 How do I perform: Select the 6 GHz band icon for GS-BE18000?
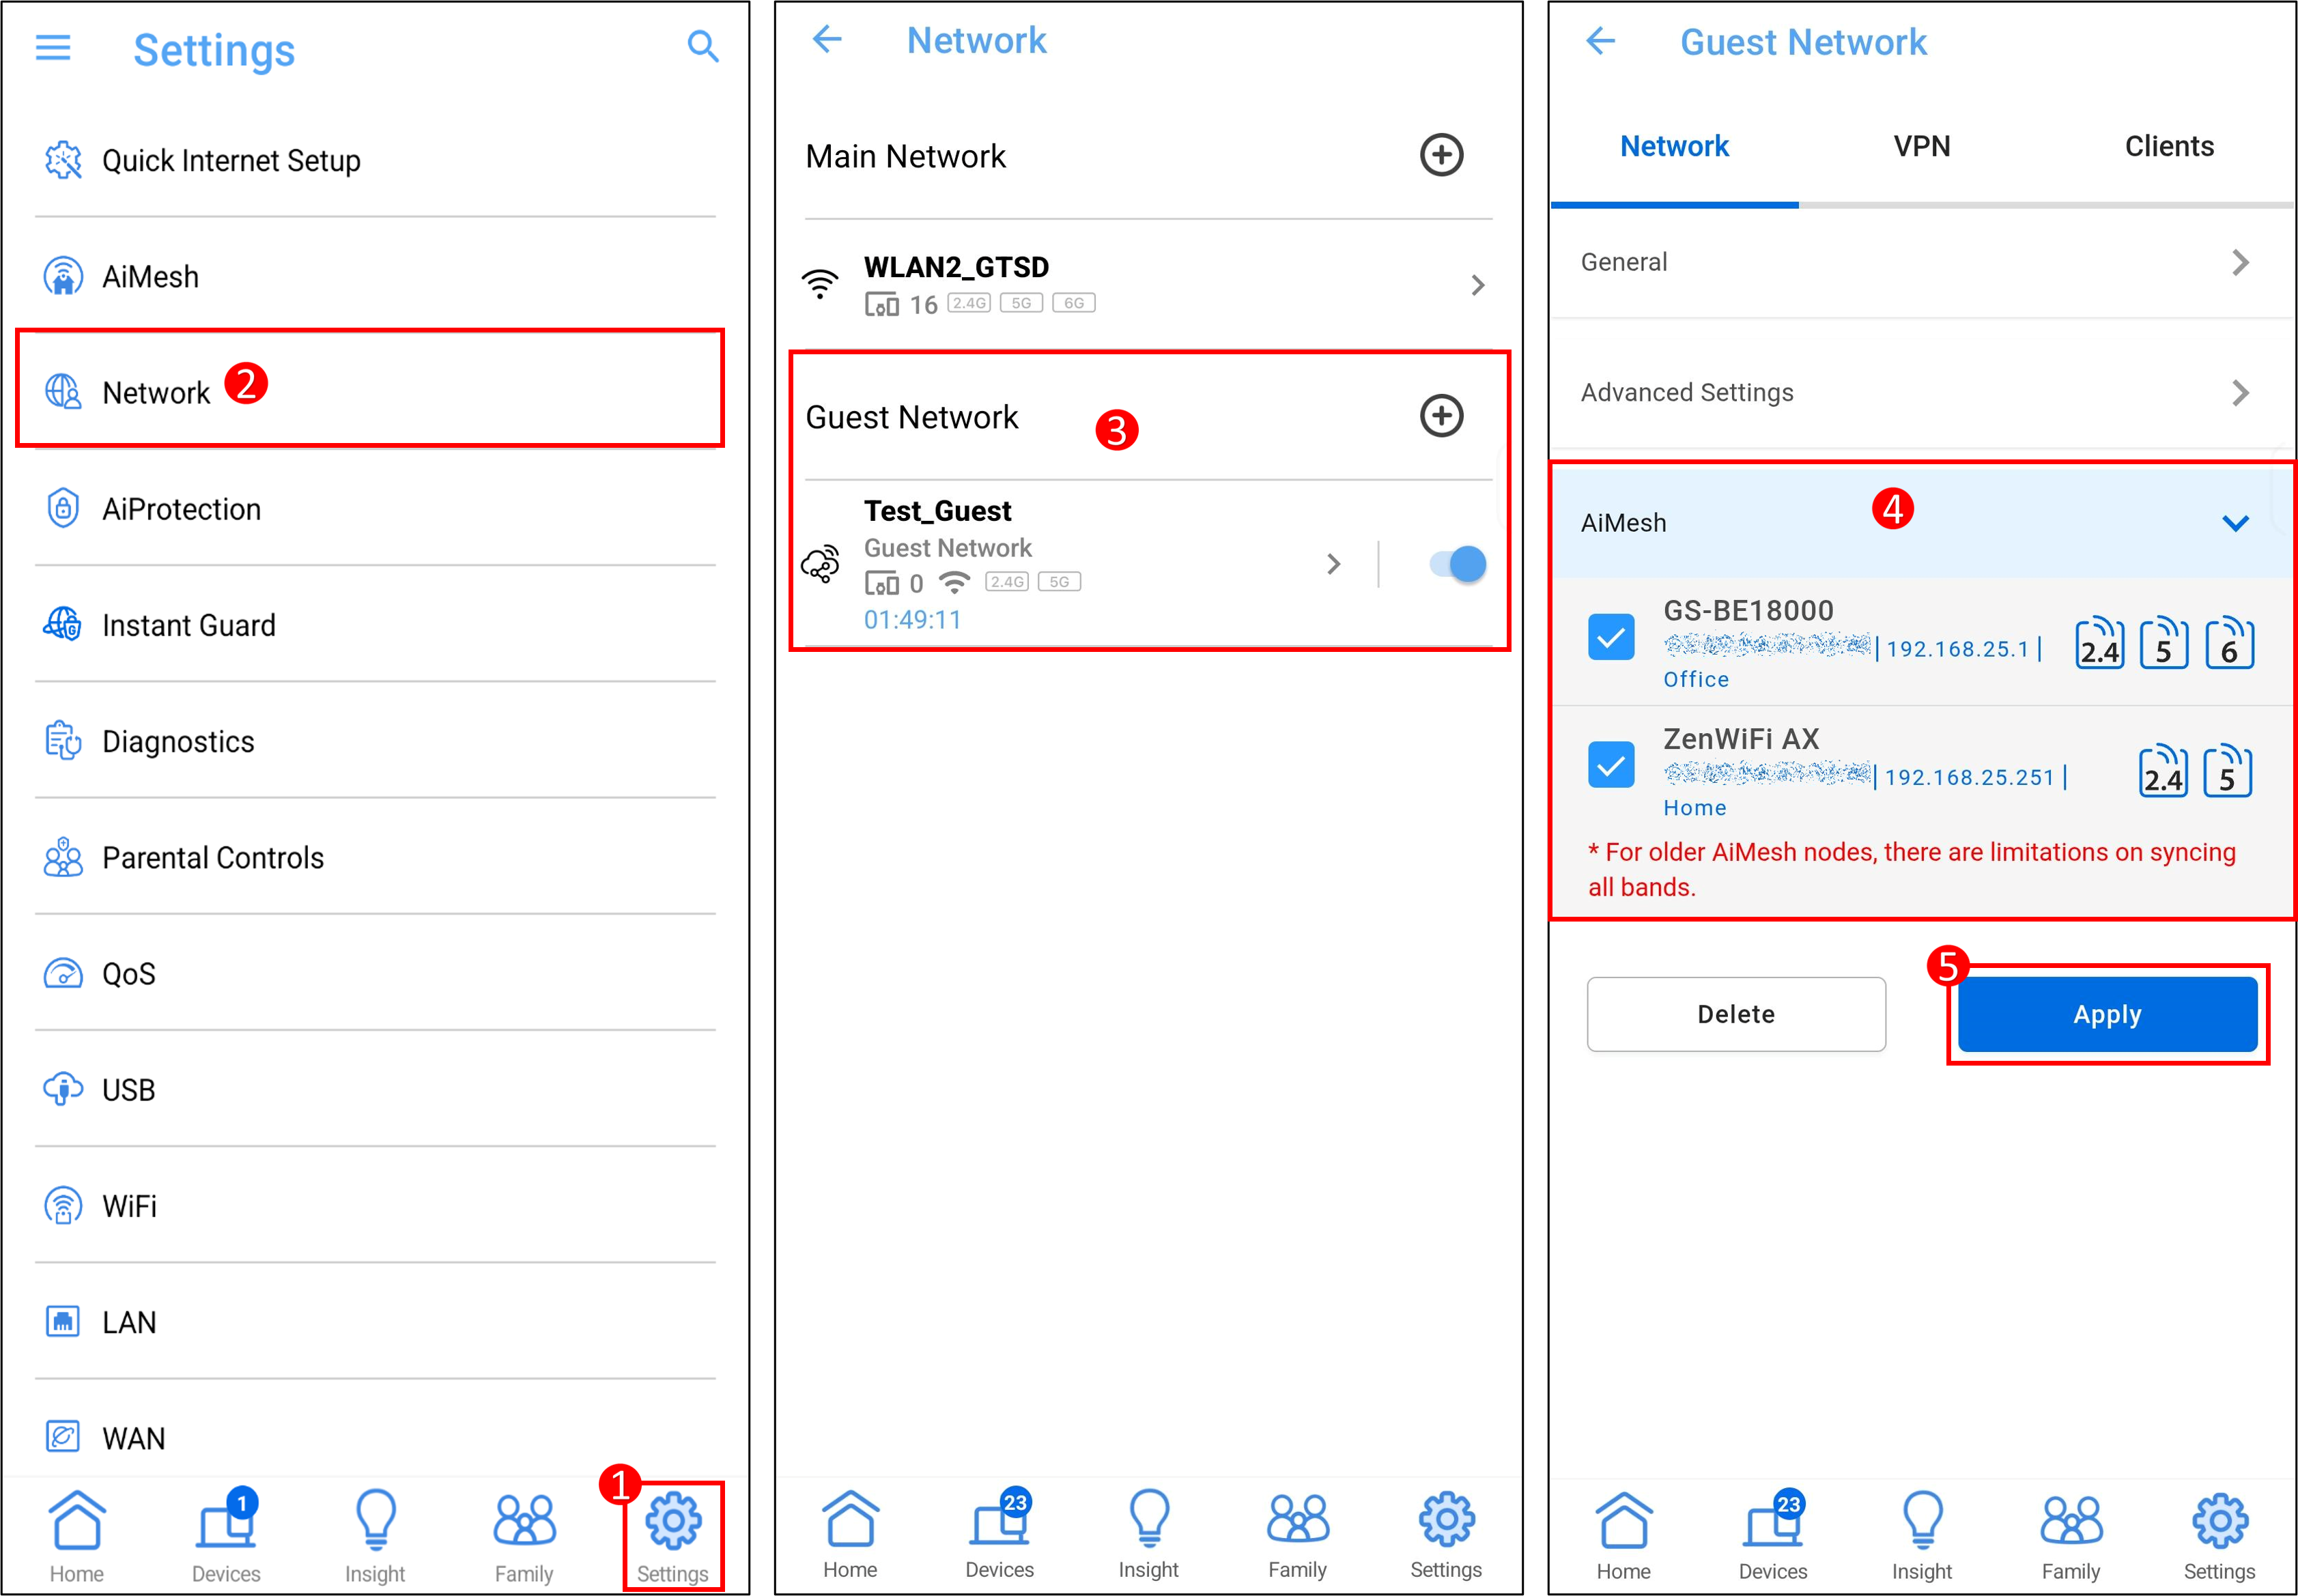click(2229, 643)
